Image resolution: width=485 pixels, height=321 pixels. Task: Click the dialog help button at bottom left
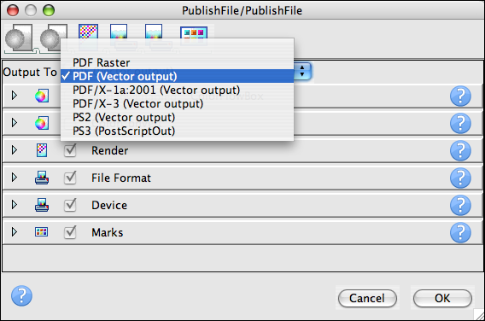pos(21,295)
